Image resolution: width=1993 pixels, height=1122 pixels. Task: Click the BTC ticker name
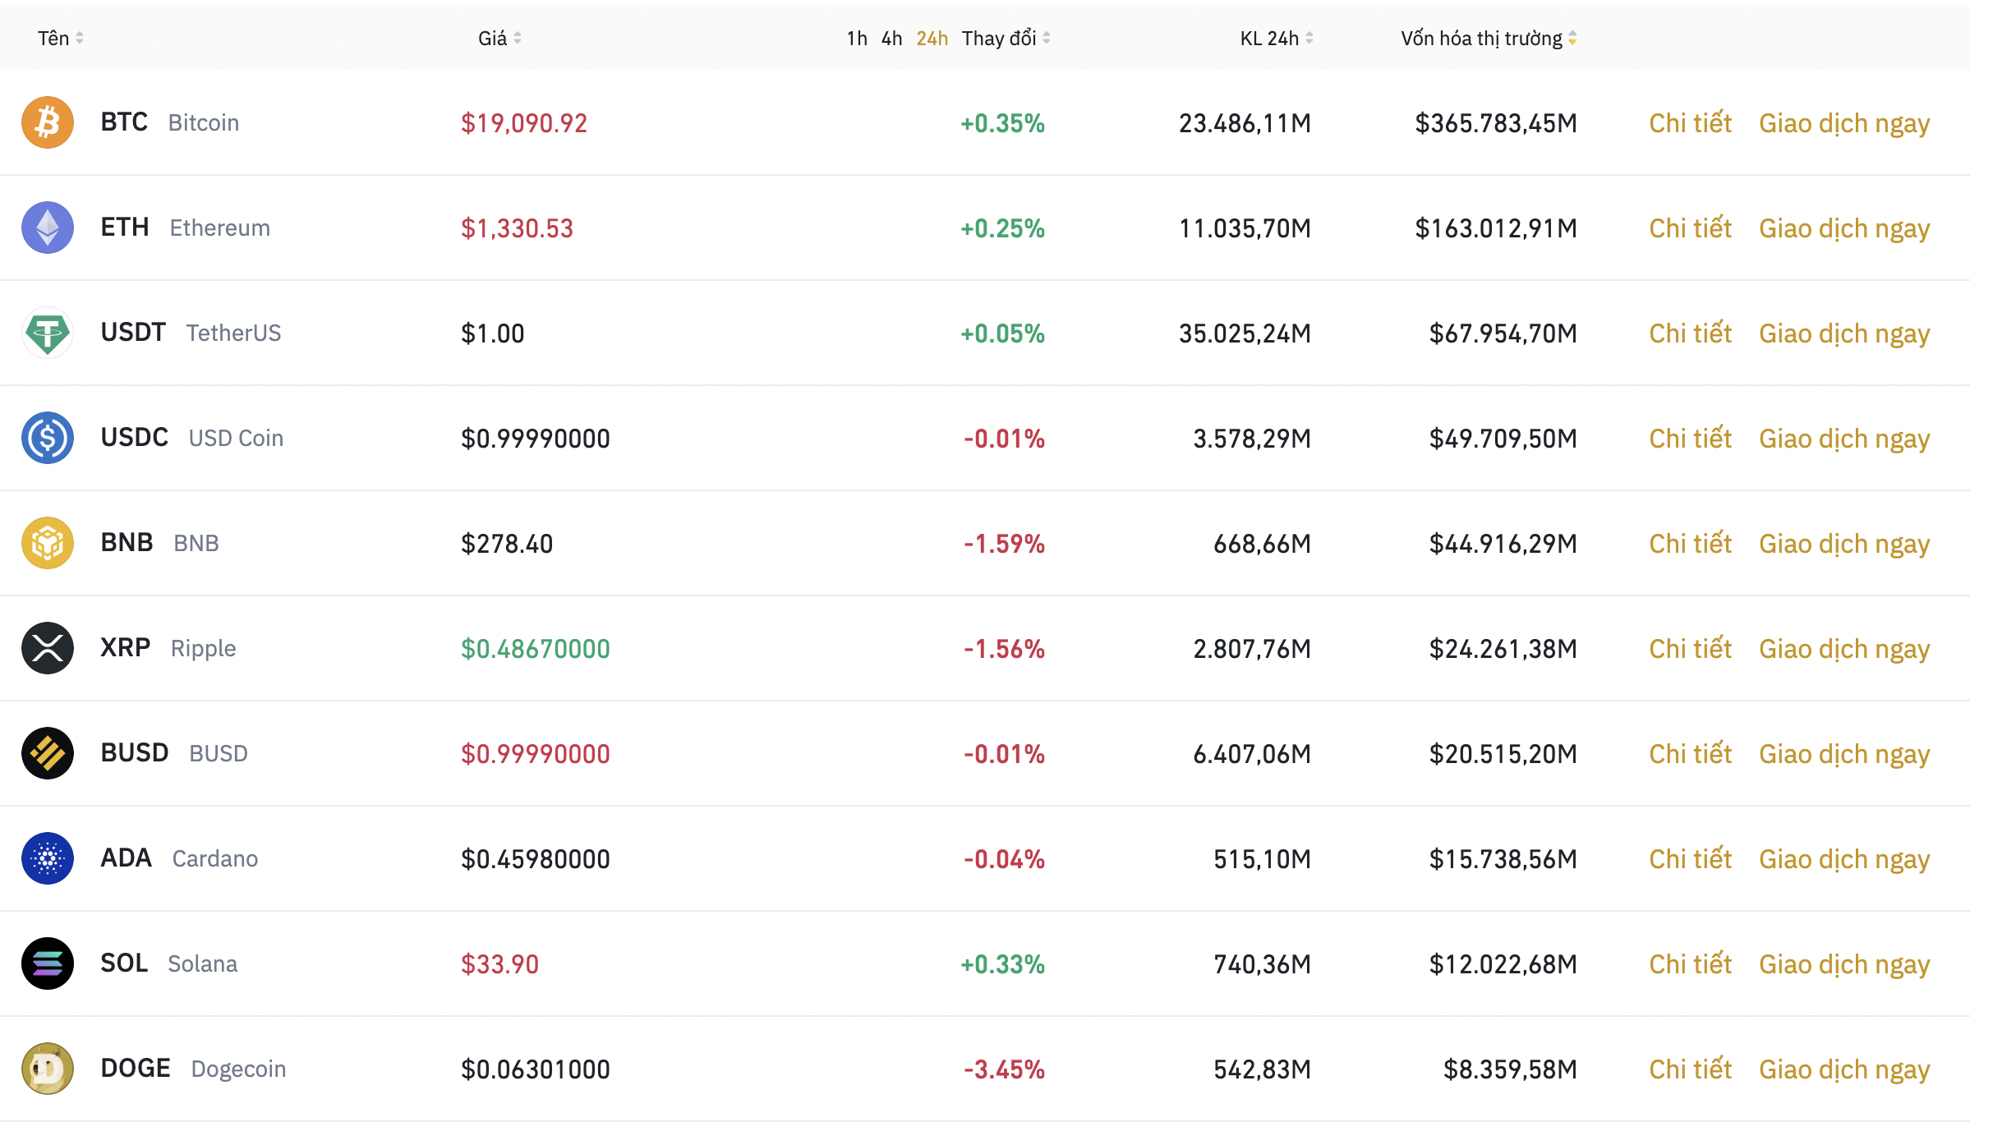coord(124,122)
